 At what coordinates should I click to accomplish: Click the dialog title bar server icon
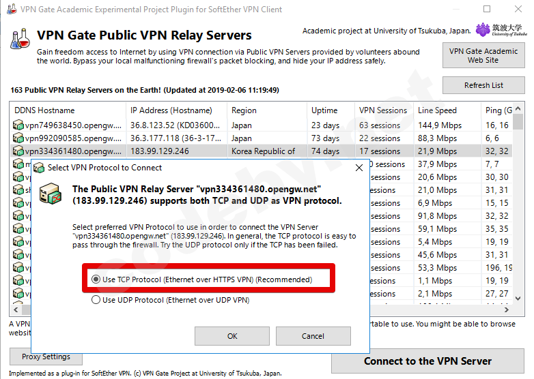[39, 168]
